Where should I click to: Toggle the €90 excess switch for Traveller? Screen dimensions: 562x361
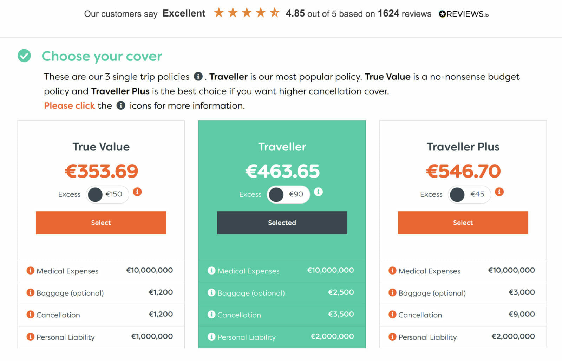288,194
